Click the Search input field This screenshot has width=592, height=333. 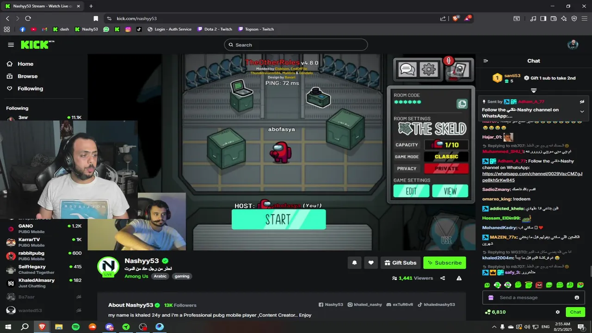(296, 45)
